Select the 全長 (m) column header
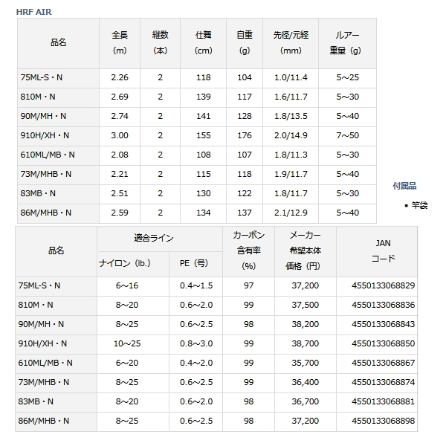446x446 pixels. tap(120, 43)
